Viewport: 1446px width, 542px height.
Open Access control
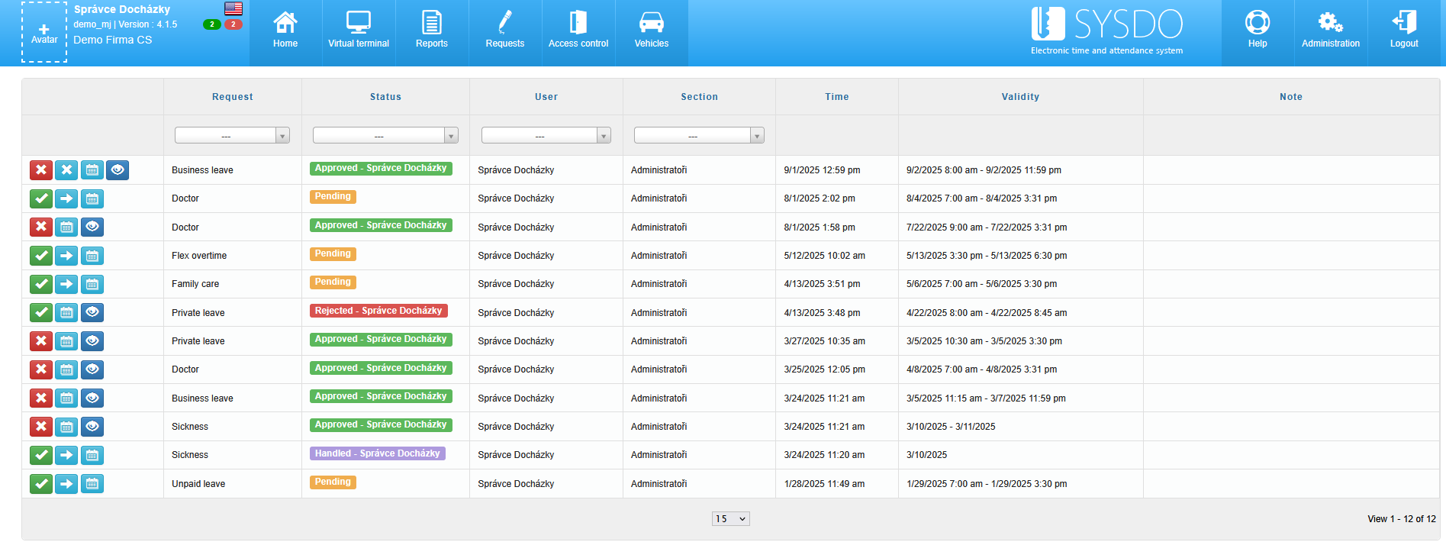[578, 33]
